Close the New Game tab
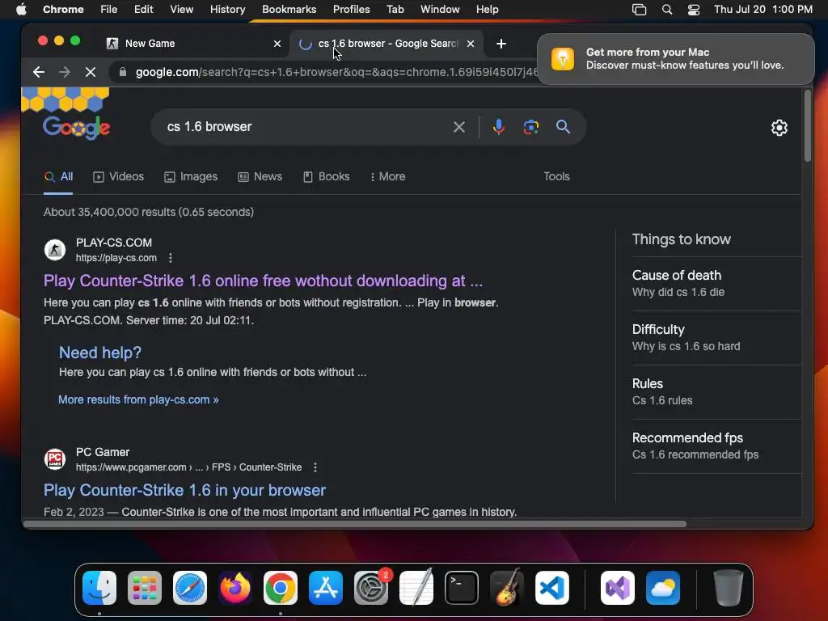Screen dimensions: 828x621 277,44
